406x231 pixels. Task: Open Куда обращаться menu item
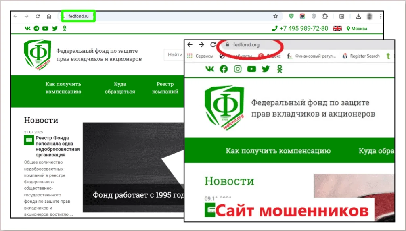tap(120, 88)
